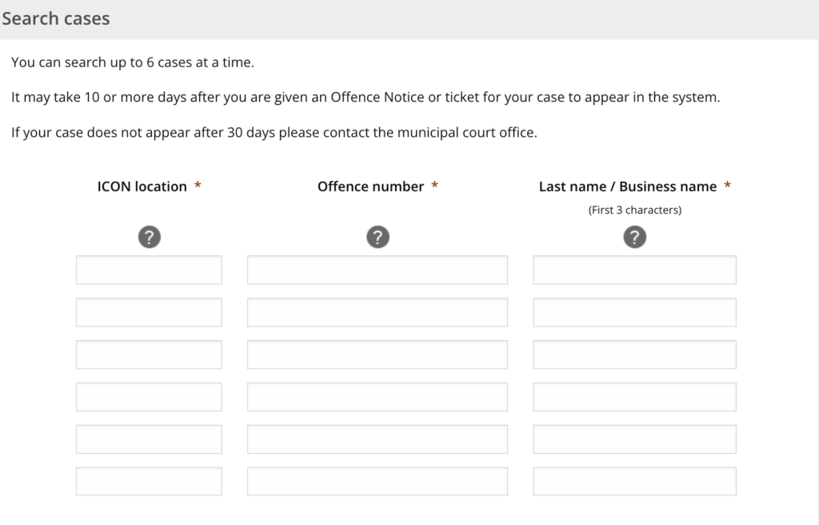Focus the third Offence number input
819x525 pixels.
[x=378, y=355]
